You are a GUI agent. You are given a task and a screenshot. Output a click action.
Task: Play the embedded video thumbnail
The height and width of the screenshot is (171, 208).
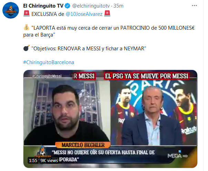point(110,119)
